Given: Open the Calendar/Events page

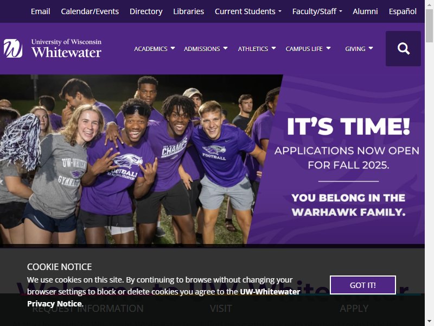Looking at the screenshot, I should coord(90,11).
